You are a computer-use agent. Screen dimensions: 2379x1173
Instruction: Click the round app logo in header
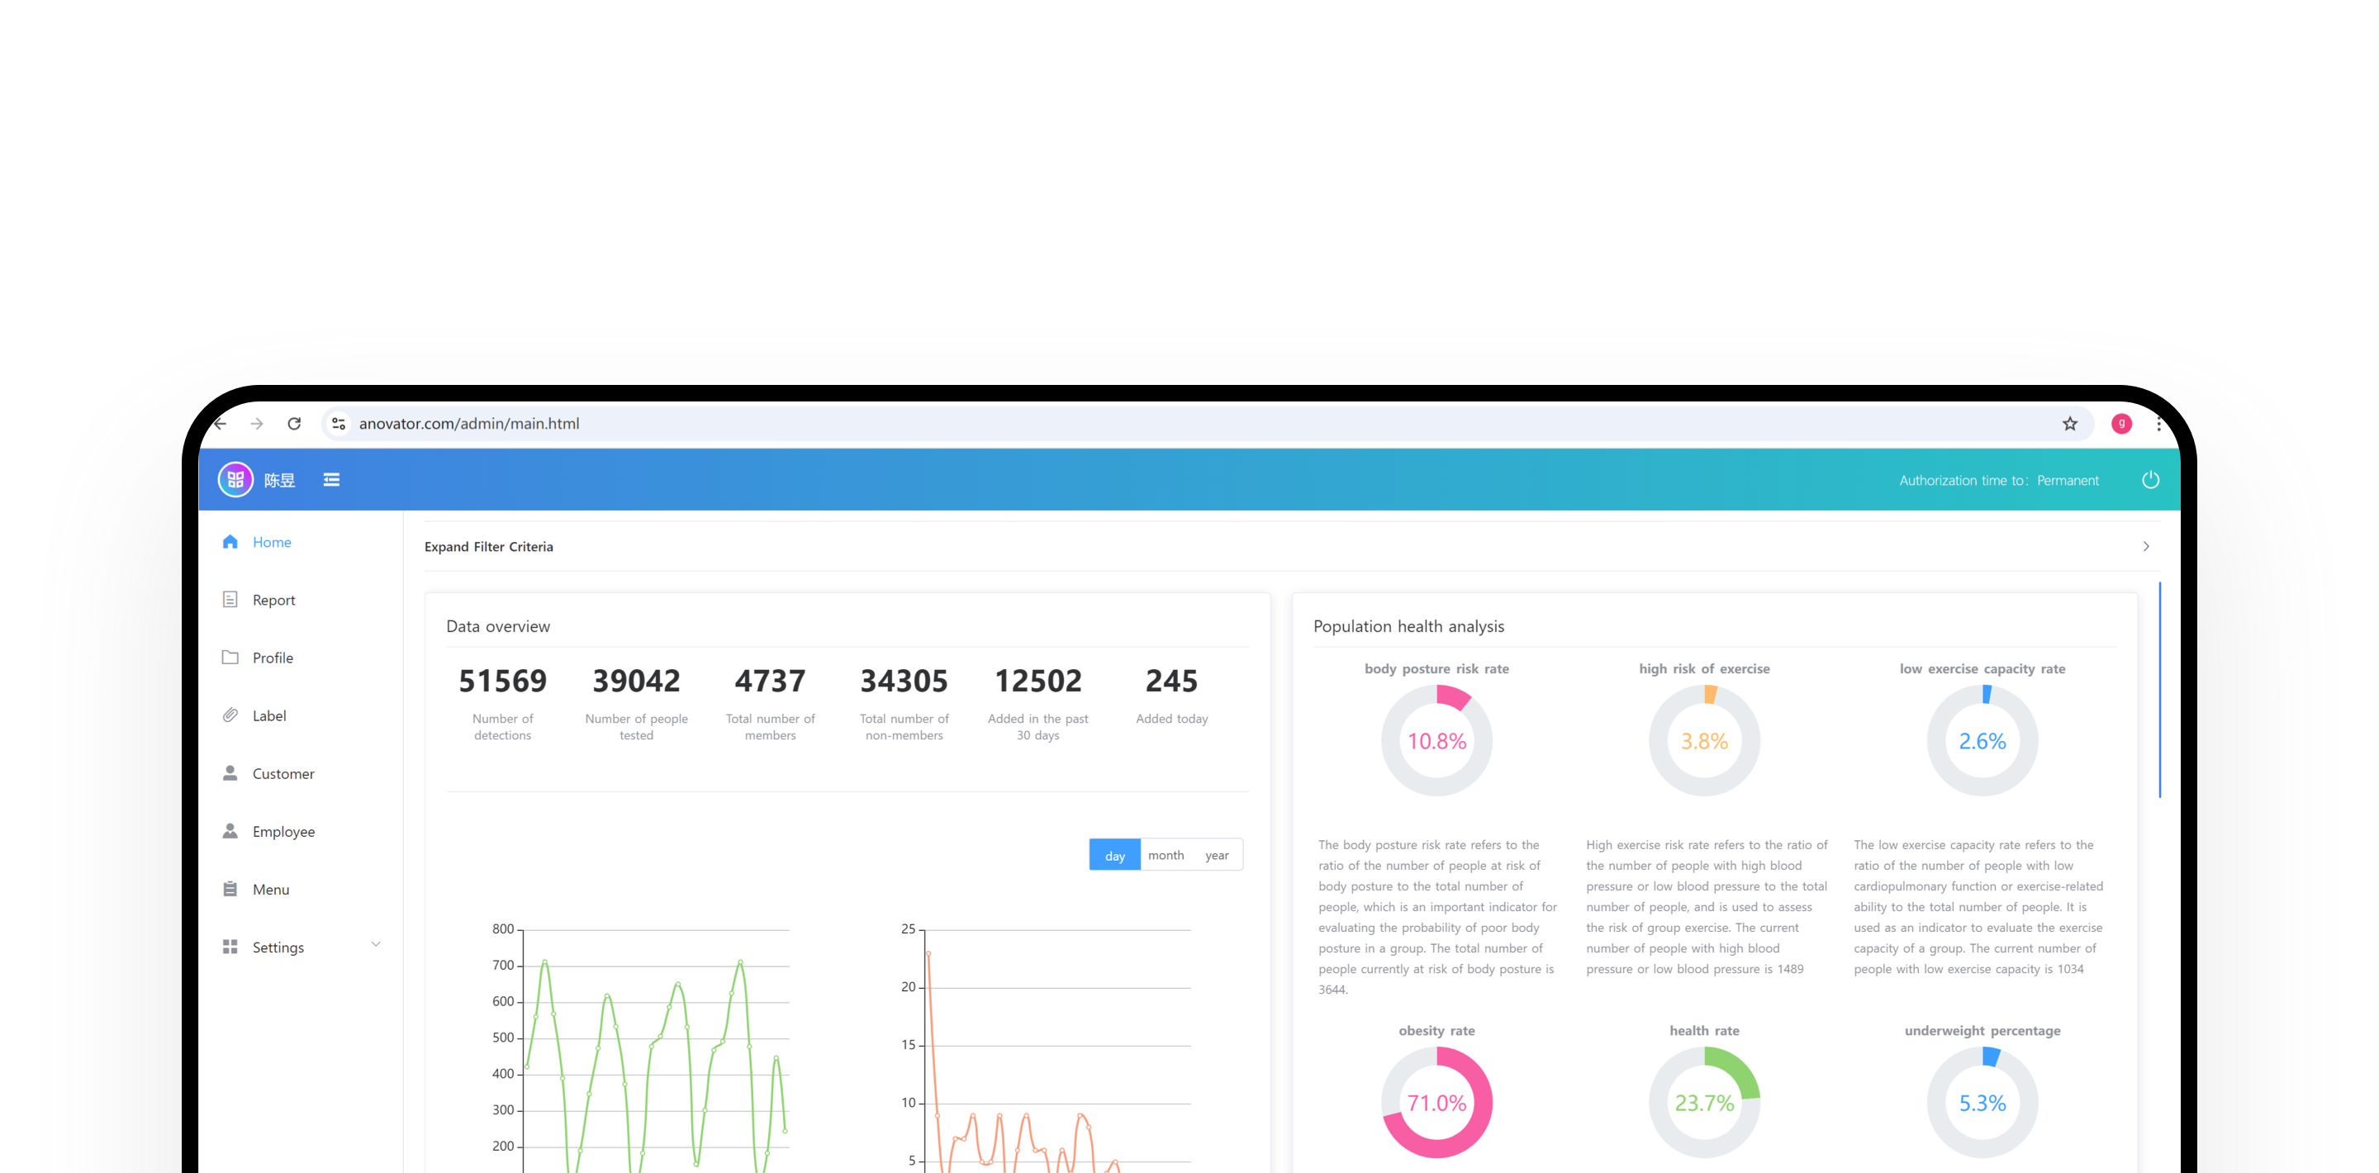(x=235, y=479)
